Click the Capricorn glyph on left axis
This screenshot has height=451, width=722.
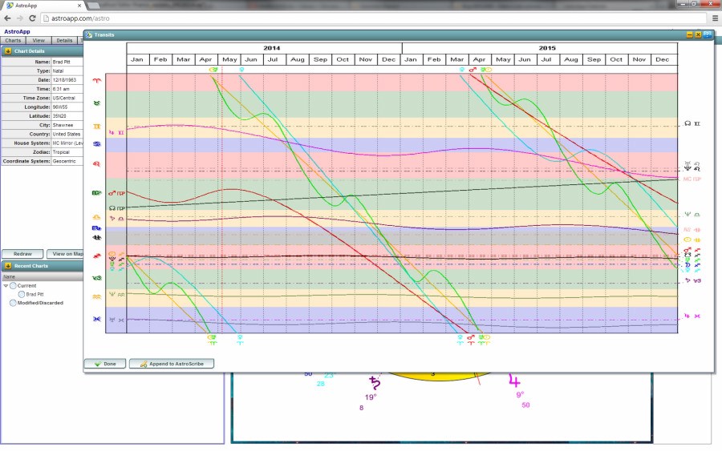coord(97,278)
